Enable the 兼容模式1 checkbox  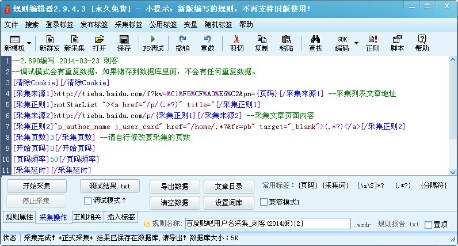[264, 202]
